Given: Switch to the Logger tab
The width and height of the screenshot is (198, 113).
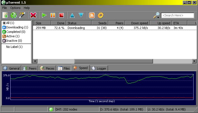Looking at the screenshot, I should (99, 68).
